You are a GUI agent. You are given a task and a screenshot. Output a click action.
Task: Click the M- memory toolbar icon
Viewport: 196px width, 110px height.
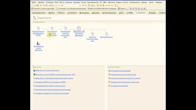coord(112,5)
